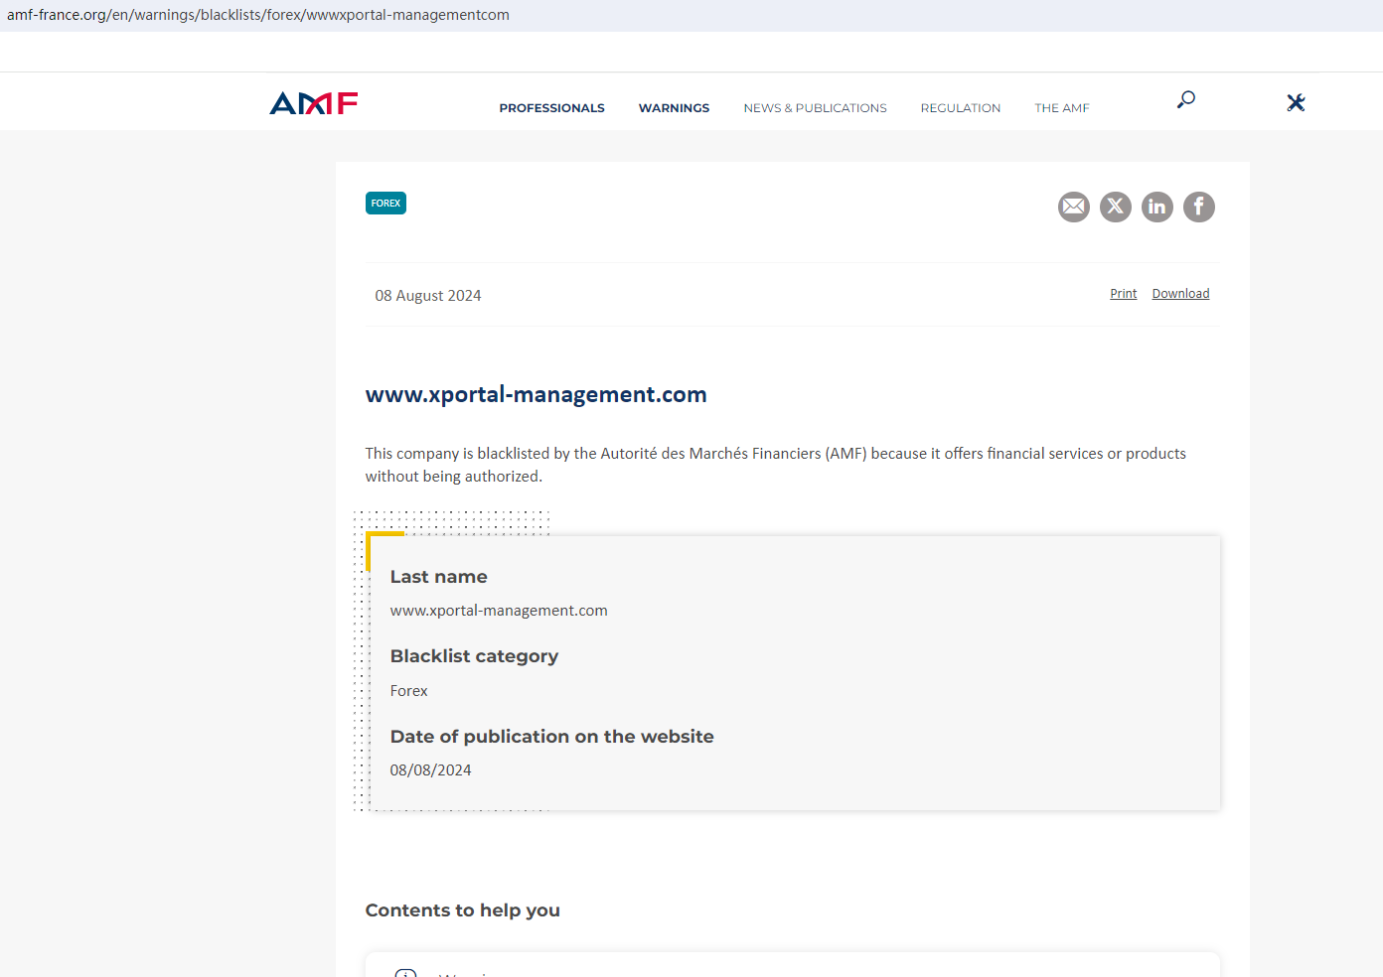Open The AMF menu

tap(1061, 108)
